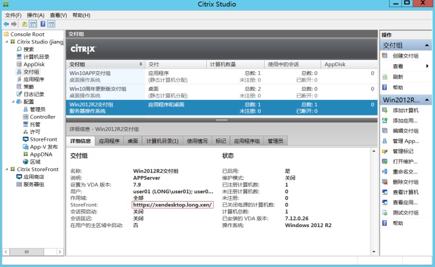Select the StoreFront node icon under 配置

click(x=26, y=139)
